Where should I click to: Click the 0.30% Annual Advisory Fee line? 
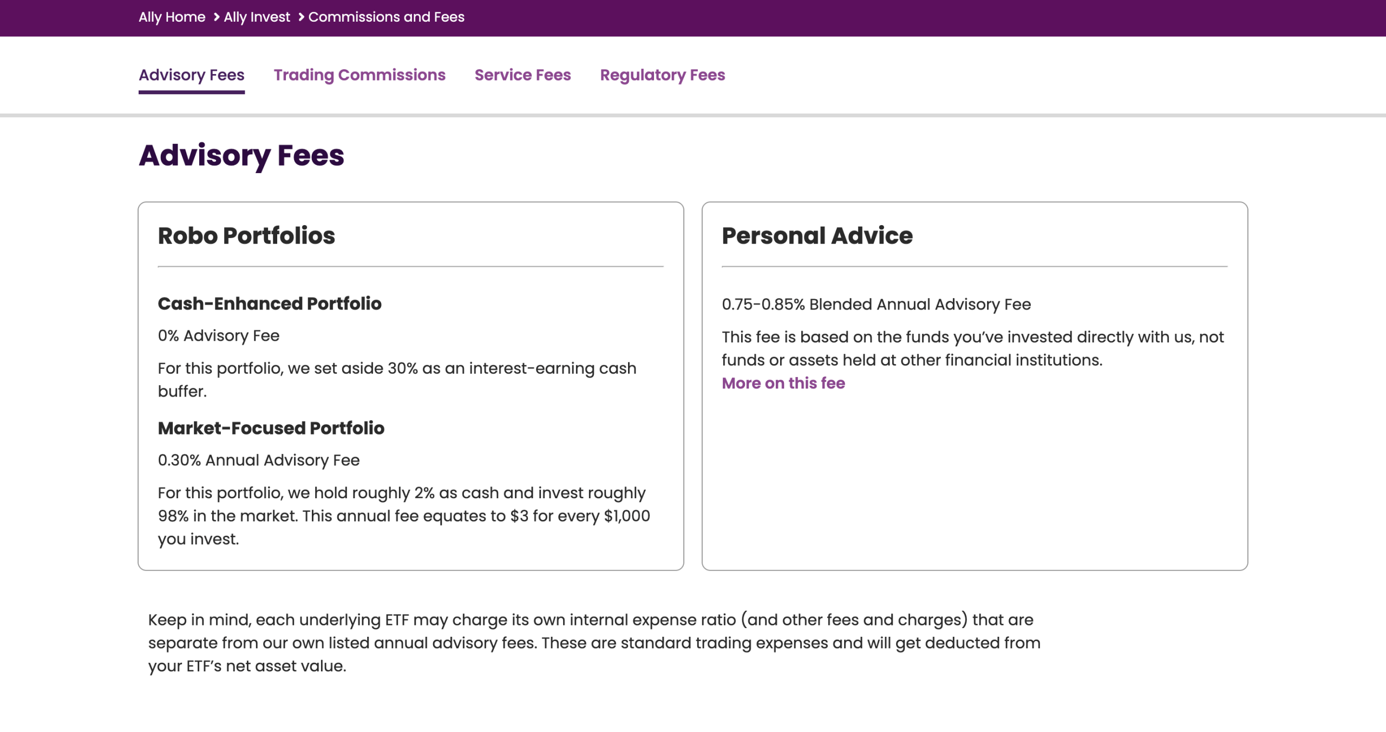pos(259,460)
